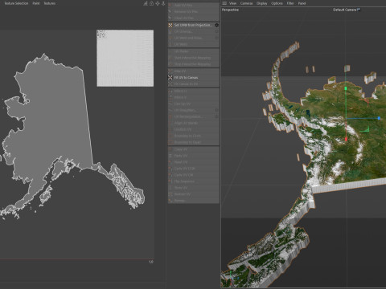Click the Boundary to Circle icon
Viewport: 386px width, 289px height.
point(170,136)
